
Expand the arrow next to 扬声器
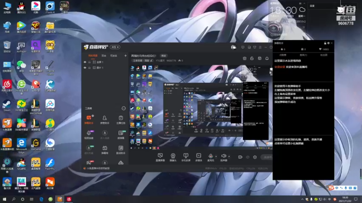pos(229,157)
